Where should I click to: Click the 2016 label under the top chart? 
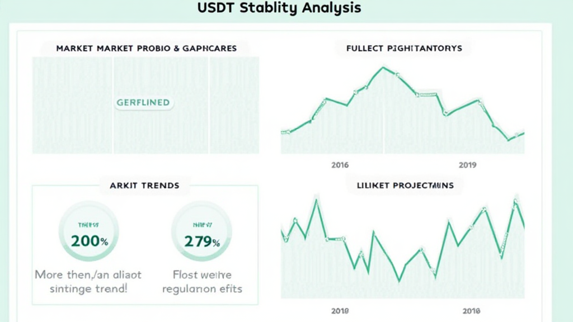(340, 165)
